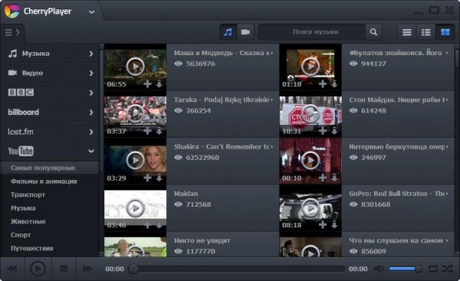Open Музыка category under YouTube
This screenshot has height=281, width=460.
pyautogui.click(x=23, y=208)
